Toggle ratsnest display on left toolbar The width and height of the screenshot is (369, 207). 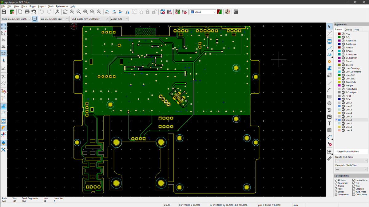point(4,76)
